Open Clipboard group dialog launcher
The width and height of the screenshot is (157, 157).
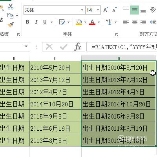[x=18, y=35]
